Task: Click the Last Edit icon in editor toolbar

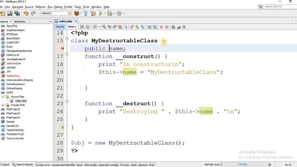Action: coord(82,27)
